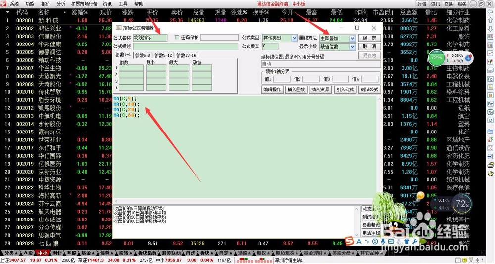Viewport: 495px width, 264px height.
Task: Click the Sogou shirt skin icon
Action: click(x=407, y=242)
